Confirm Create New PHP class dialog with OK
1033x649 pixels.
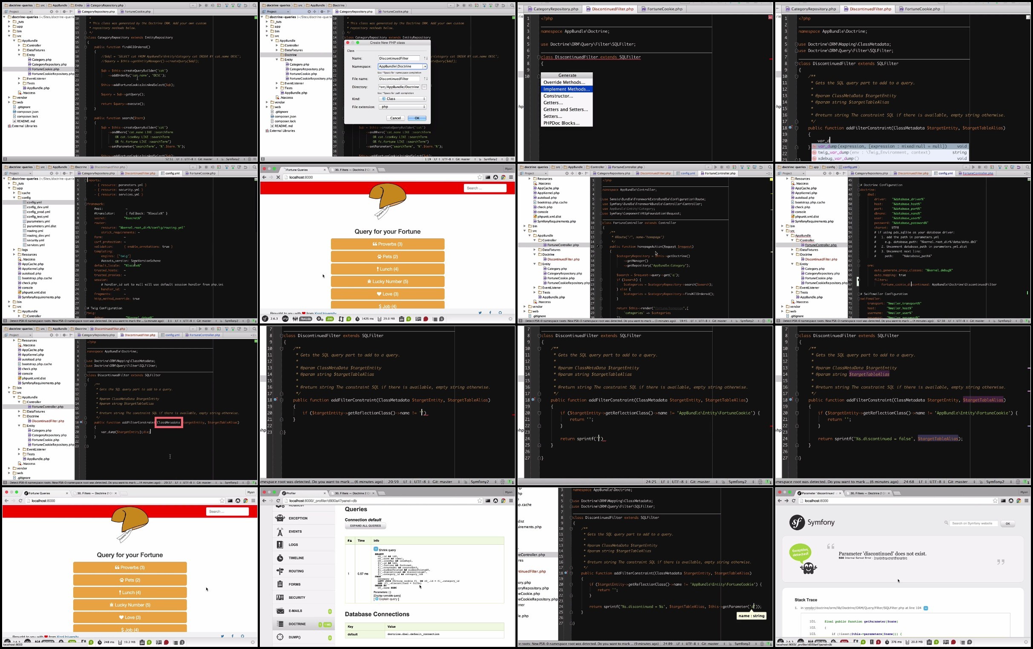point(417,118)
